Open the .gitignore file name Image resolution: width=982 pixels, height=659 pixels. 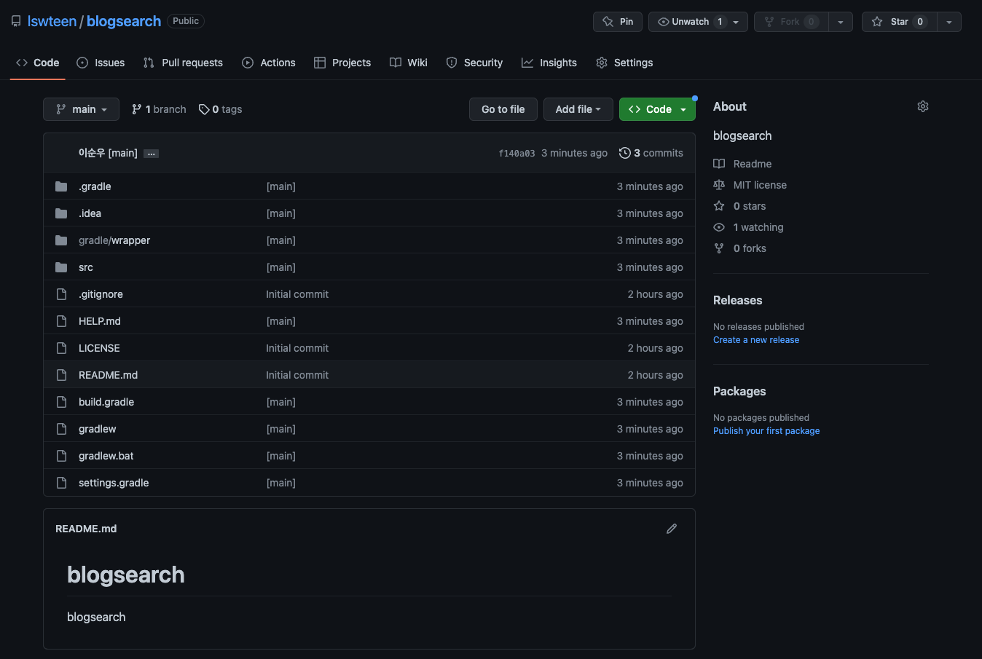pyautogui.click(x=101, y=294)
